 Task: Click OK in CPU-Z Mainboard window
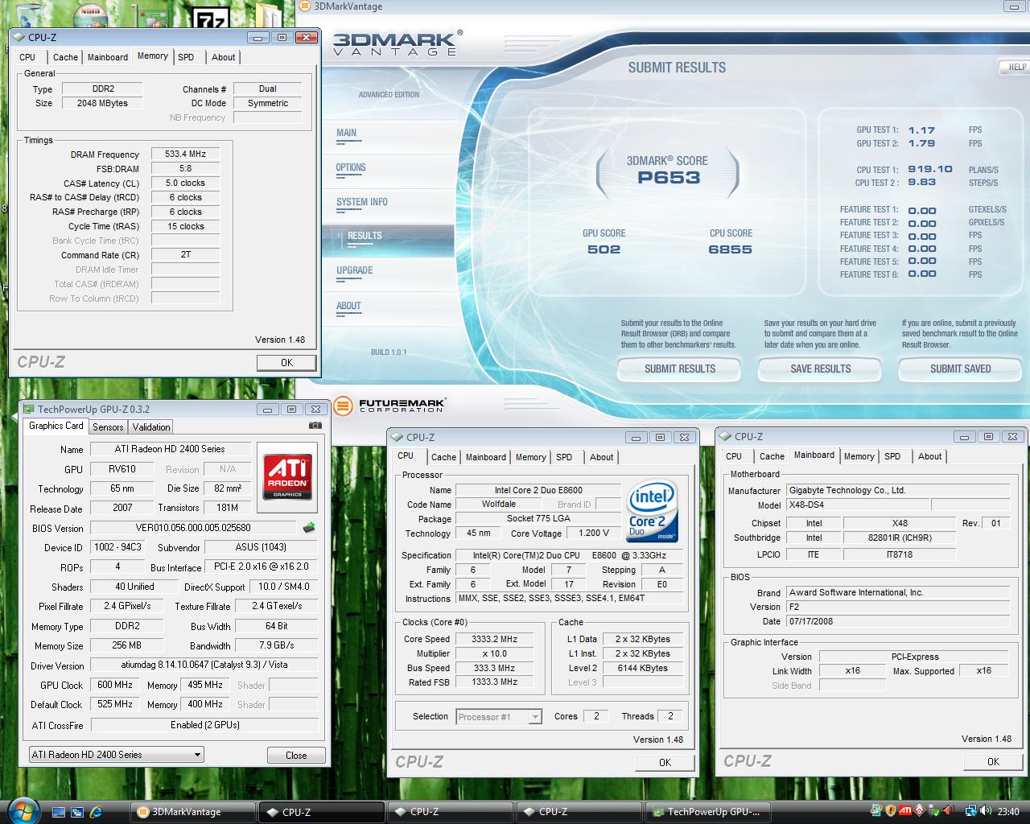[x=993, y=761]
